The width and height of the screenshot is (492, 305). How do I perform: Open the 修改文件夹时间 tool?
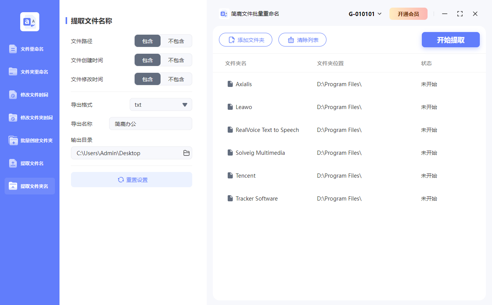(x=29, y=117)
